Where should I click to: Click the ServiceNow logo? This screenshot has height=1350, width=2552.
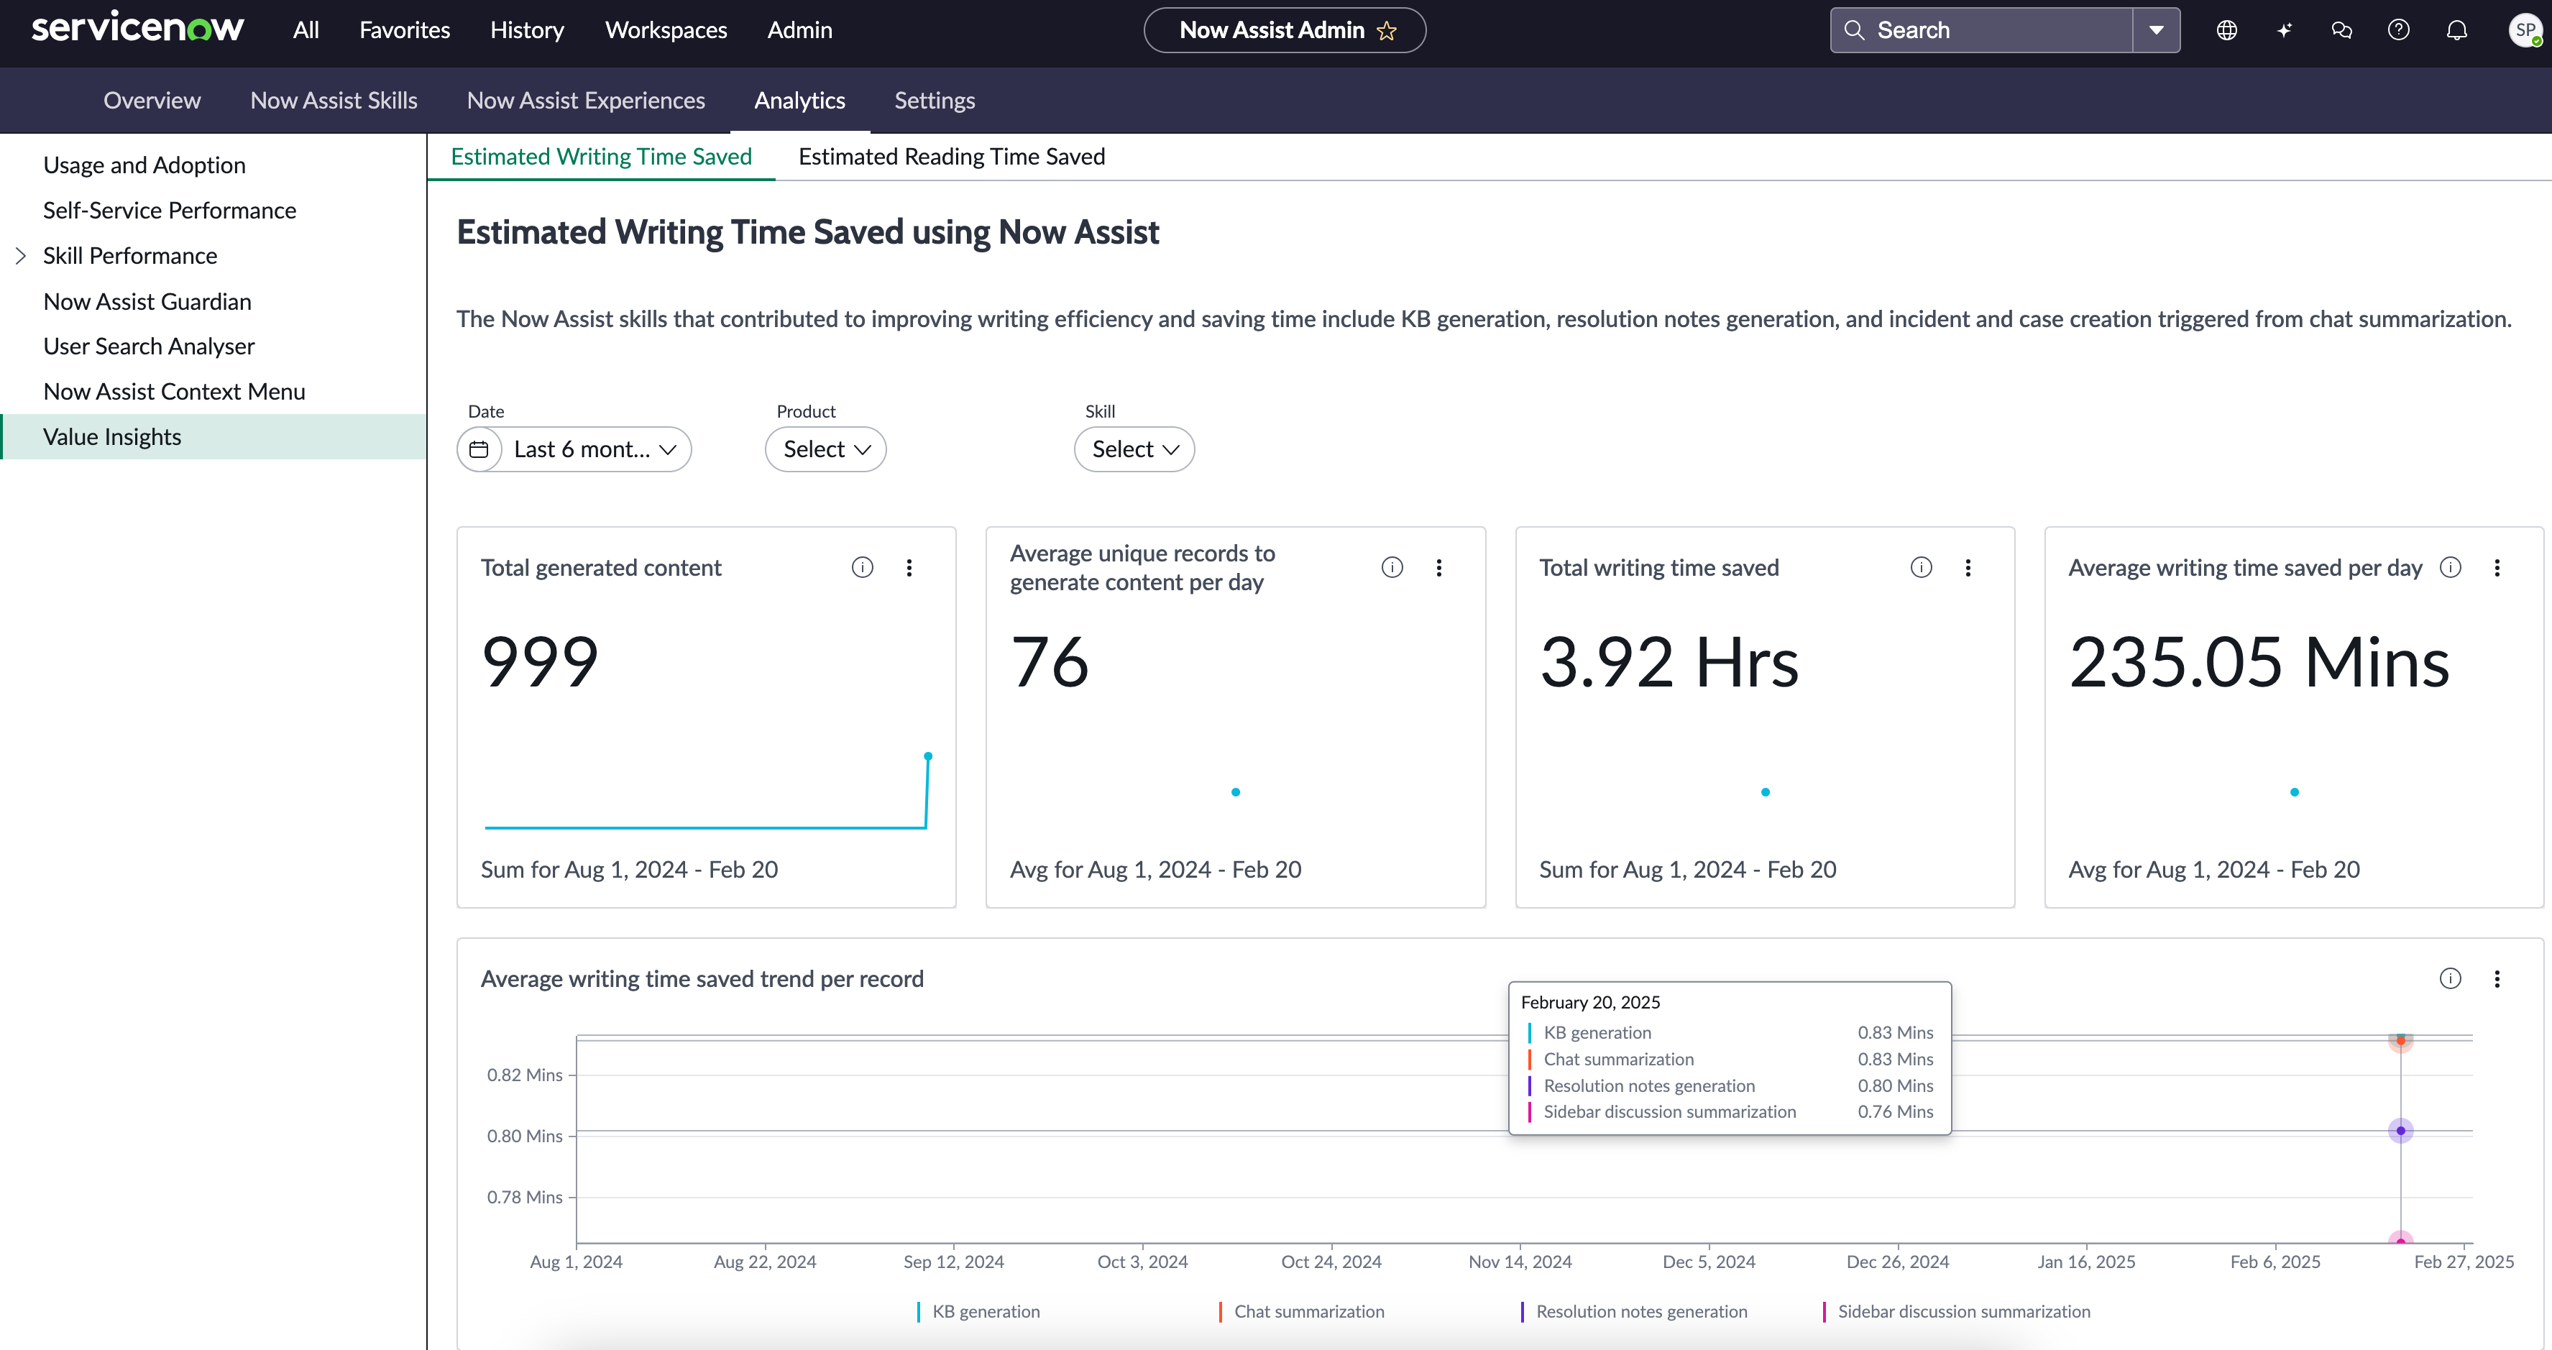(137, 28)
